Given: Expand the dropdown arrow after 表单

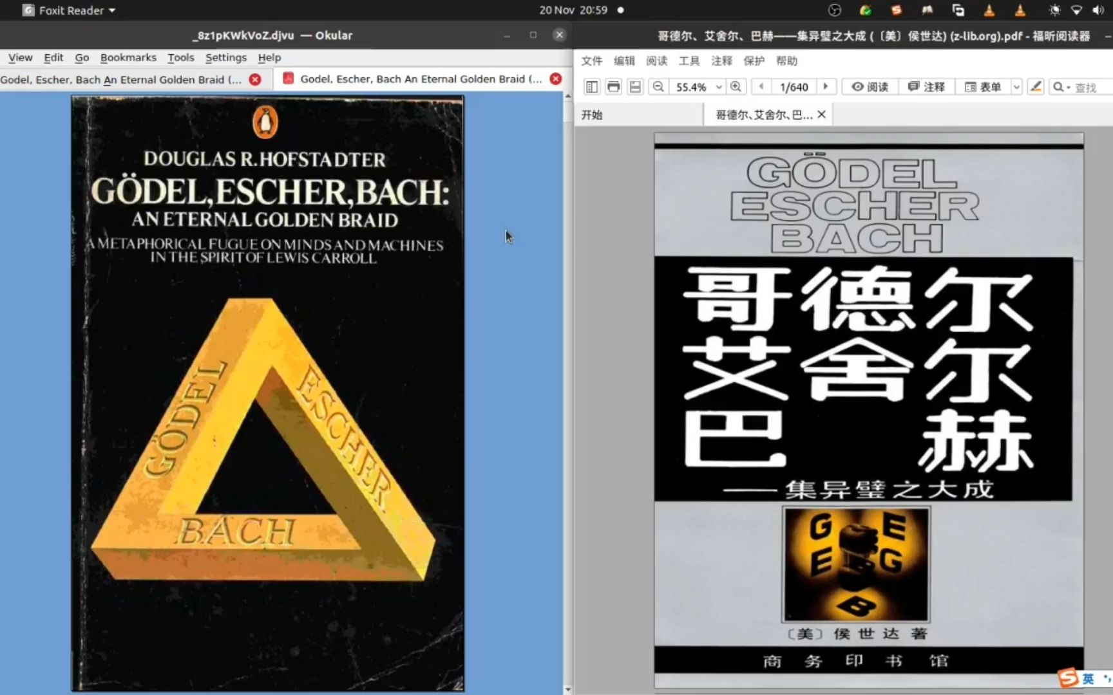Looking at the screenshot, I should click(x=1016, y=87).
